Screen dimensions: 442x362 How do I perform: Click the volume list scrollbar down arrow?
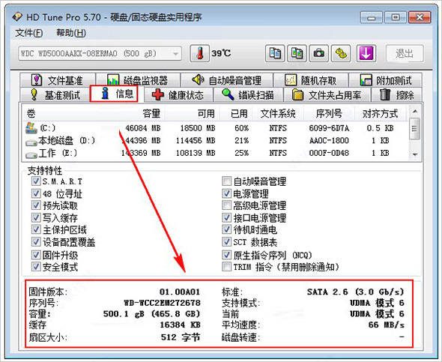[x=415, y=154]
